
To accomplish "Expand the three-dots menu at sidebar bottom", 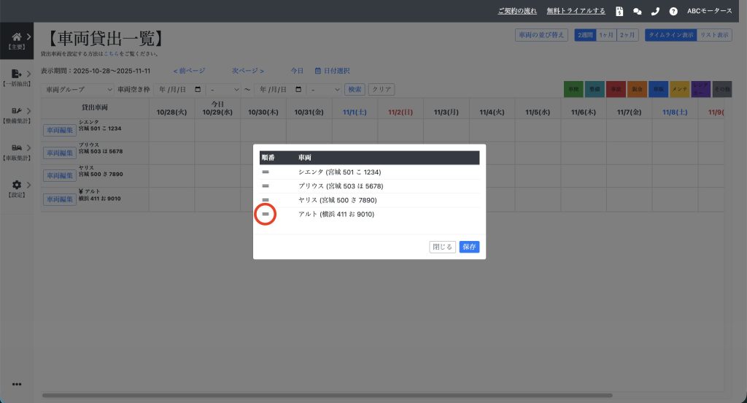I will coord(17,384).
